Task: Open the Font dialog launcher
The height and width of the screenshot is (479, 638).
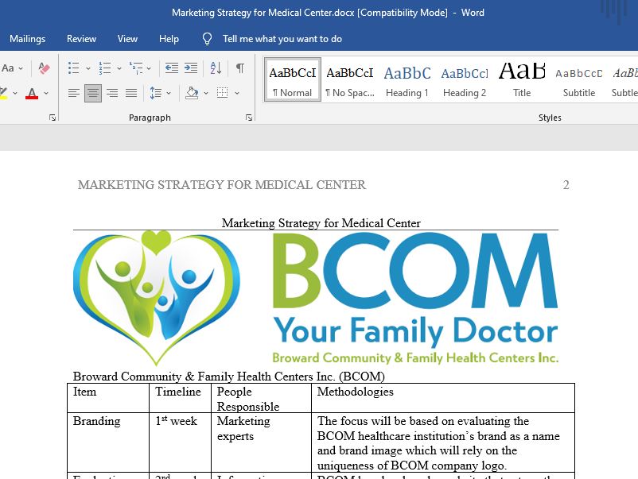Action: [x=52, y=118]
